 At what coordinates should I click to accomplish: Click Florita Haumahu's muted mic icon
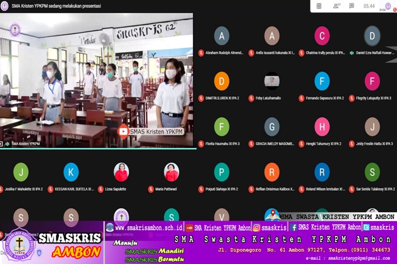click(x=201, y=144)
